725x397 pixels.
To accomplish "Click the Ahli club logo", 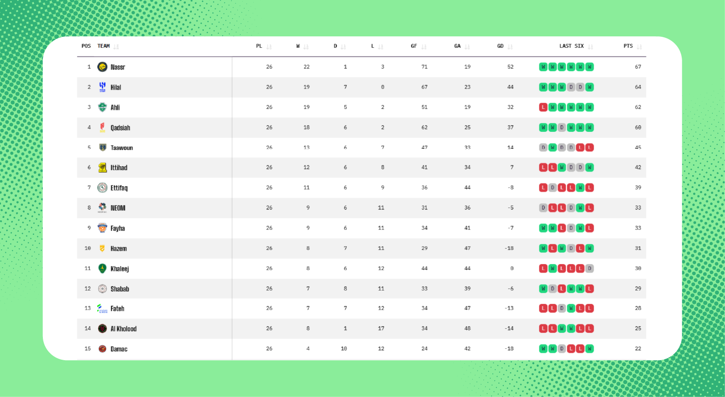I will (102, 107).
